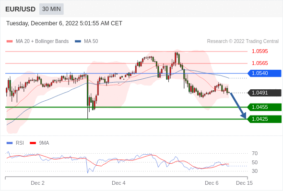Click the Research © 2022 Trading Central credit
The height and width of the screenshot is (191, 283).
pos(243,42)
